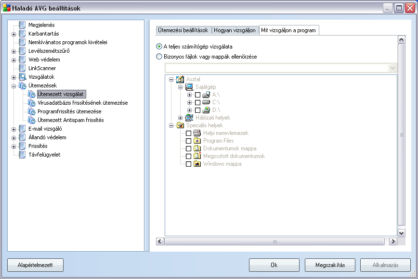
Task: Click the Web védelem page icon
Action: point(22,60)
